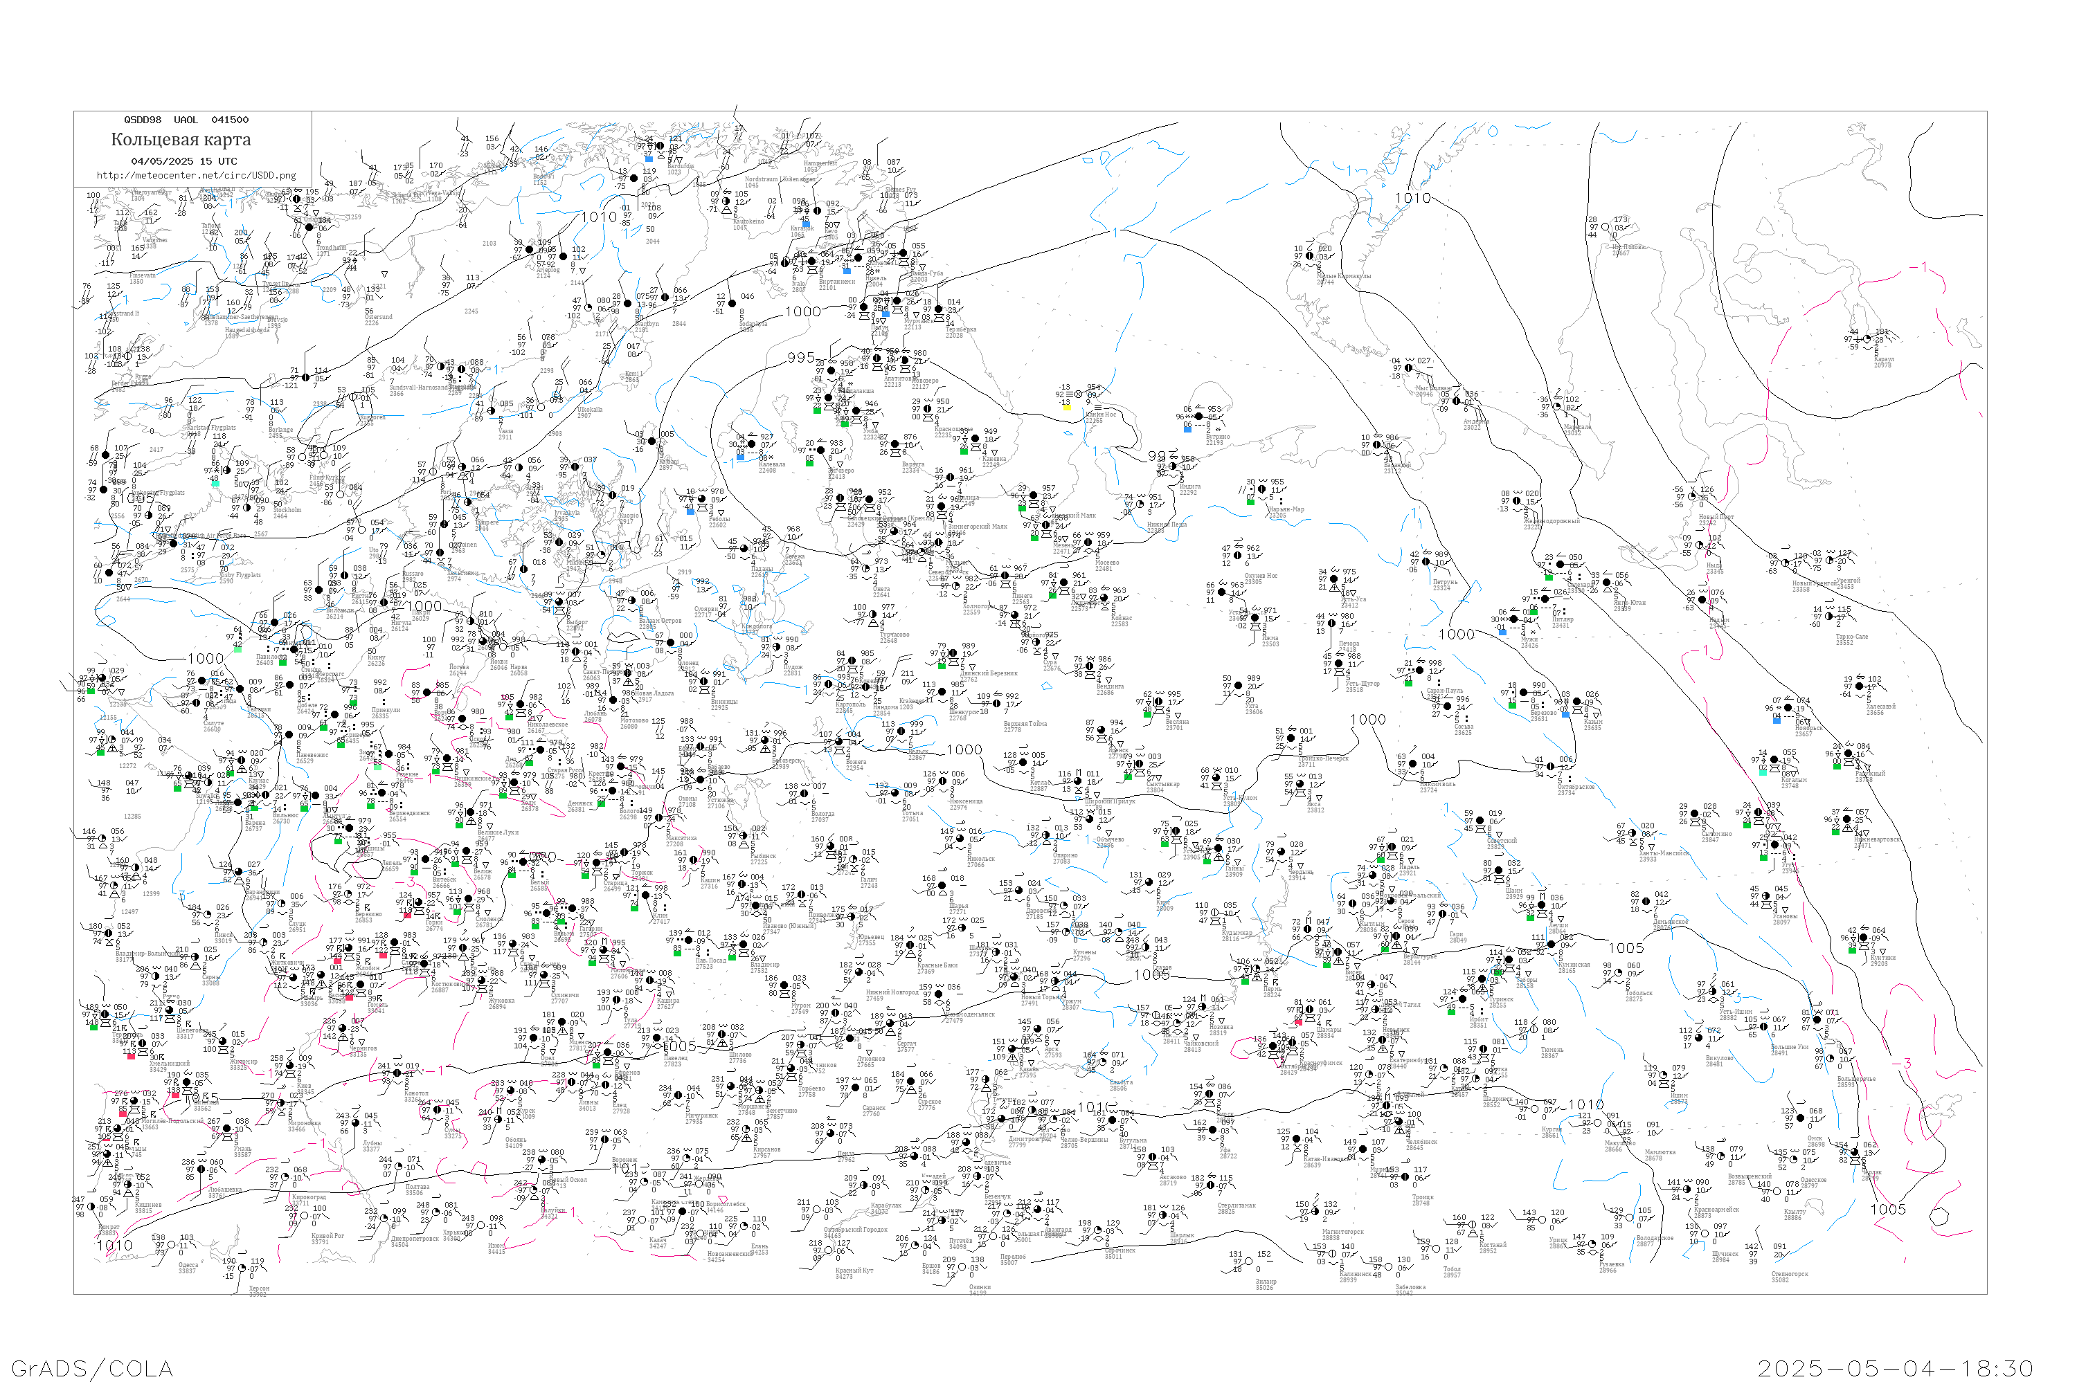Click the Ostersund station name
This screenshot has height=1384, width=2077.
tap(378, 317)
